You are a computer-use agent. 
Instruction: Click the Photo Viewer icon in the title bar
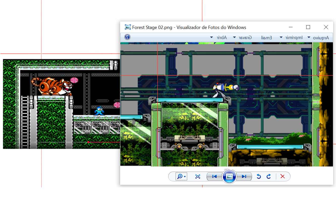pyautogui.click(x=128, y=27)
